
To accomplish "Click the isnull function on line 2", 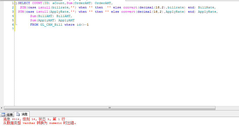I will [44, 7].
